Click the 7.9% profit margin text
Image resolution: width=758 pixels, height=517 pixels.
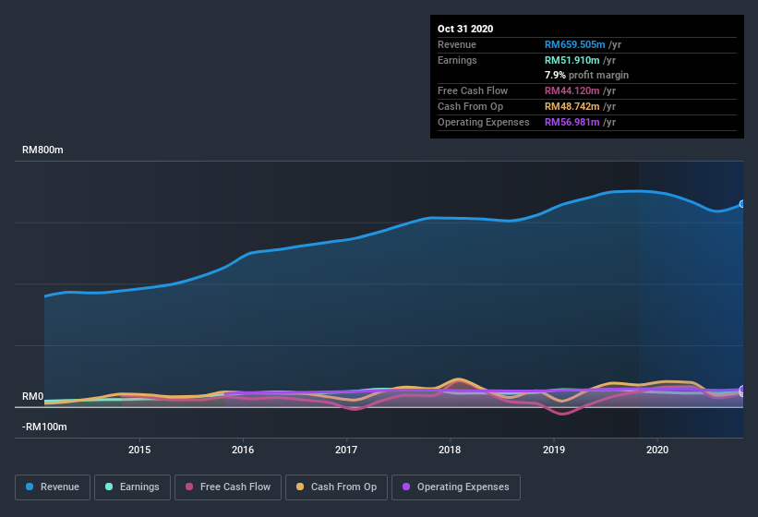pos(587,75)
